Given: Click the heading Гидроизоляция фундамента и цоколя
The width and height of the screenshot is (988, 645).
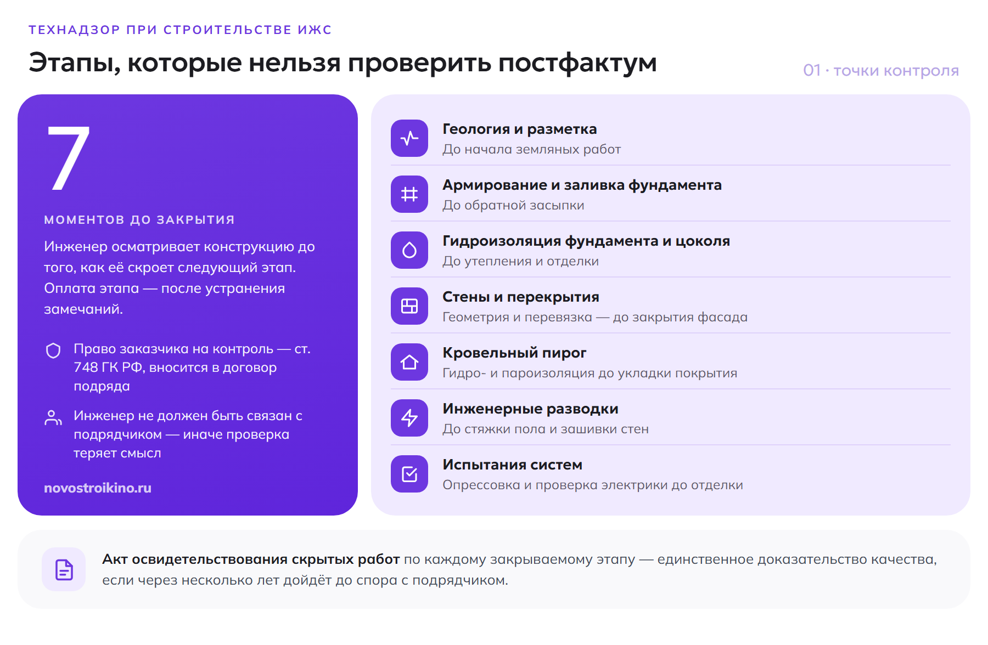Looking at the screenshot, I should [586, 241].
